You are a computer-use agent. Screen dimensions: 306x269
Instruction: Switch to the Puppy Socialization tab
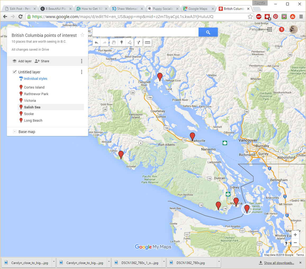(163, 8)
